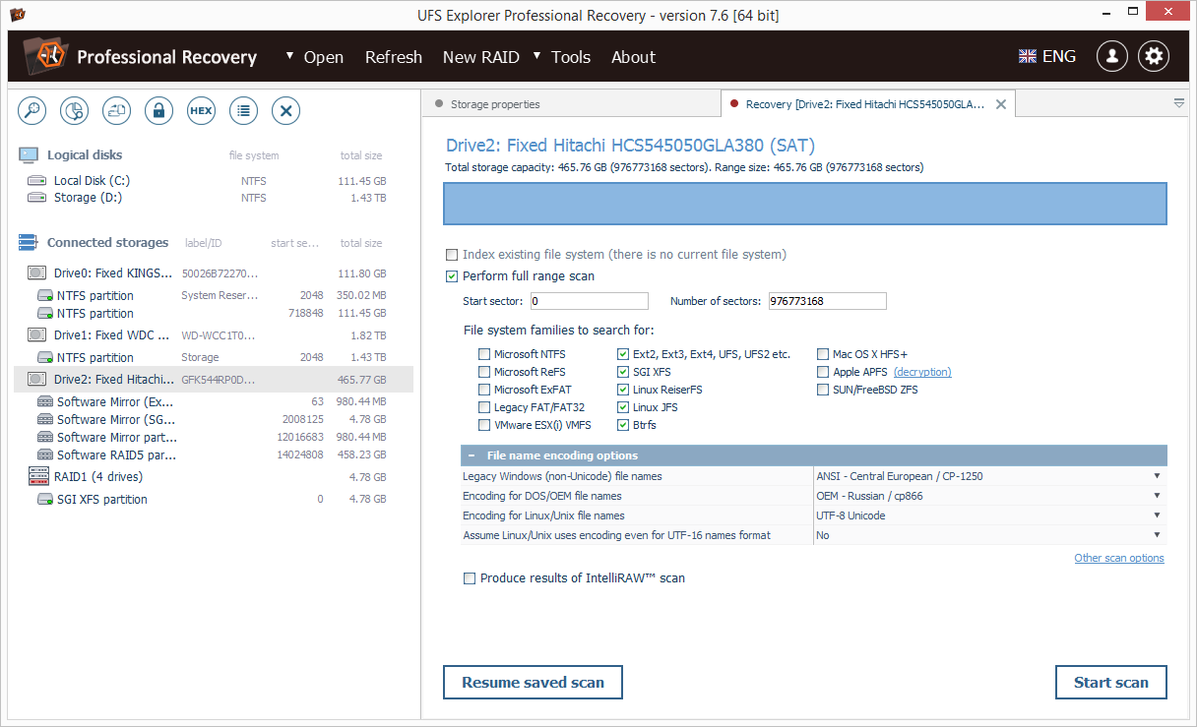The image size is (1197, 727).
Task: Click the blue storage range bar
Action: click(x=805, y=204)
